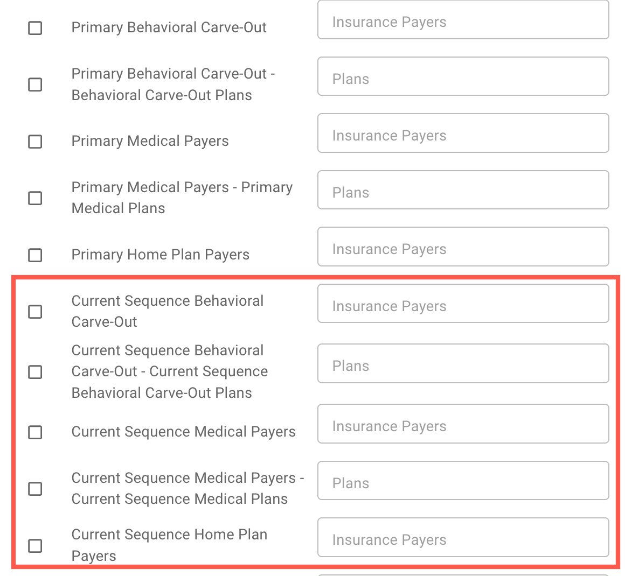The height and width of the screenshot is (576, 625).
Task: Open Plans field for Primary Behavioral Carve-Out Plans
Action: pyautogui.click(x=463, y=76)
